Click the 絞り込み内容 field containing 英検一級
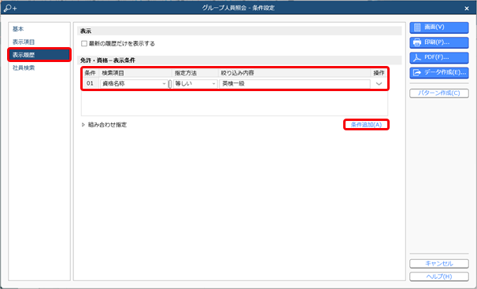 [294, 83]
